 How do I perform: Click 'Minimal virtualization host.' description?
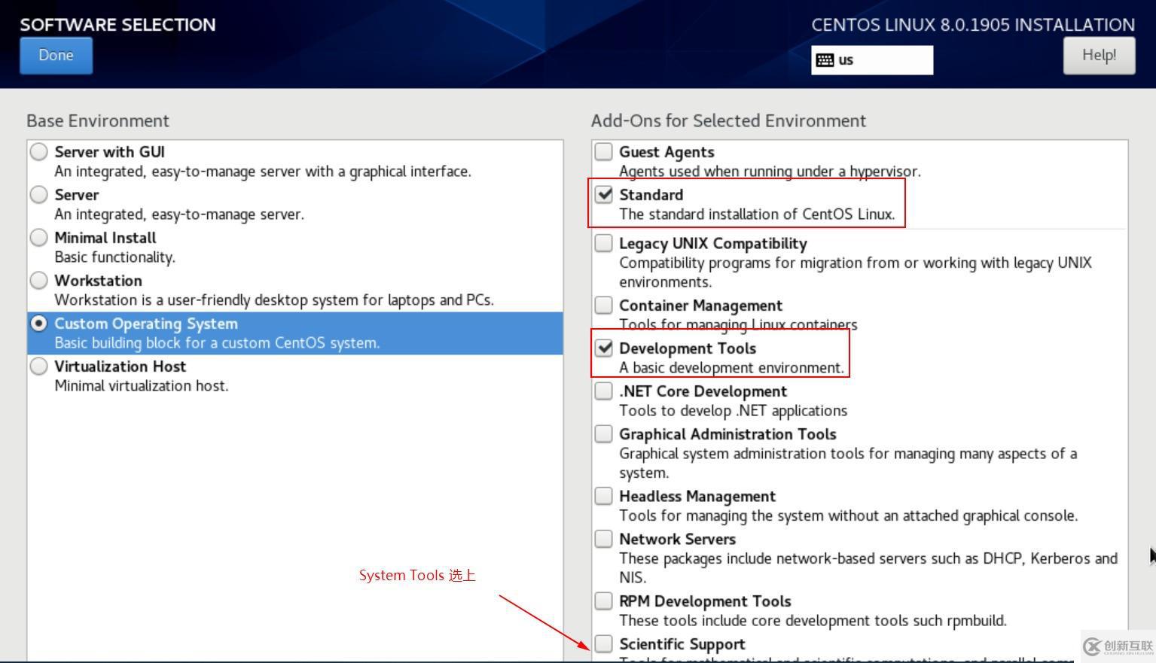tap(141, 386)
